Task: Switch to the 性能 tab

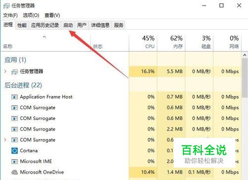Action: (22, 25)
